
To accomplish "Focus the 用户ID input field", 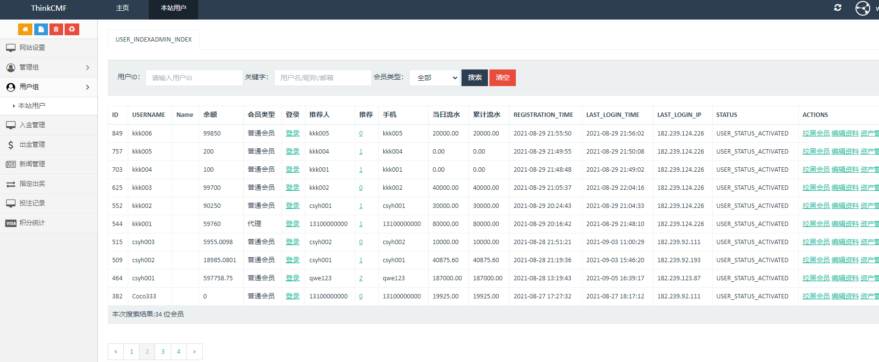I will click(x=194, y=78).
